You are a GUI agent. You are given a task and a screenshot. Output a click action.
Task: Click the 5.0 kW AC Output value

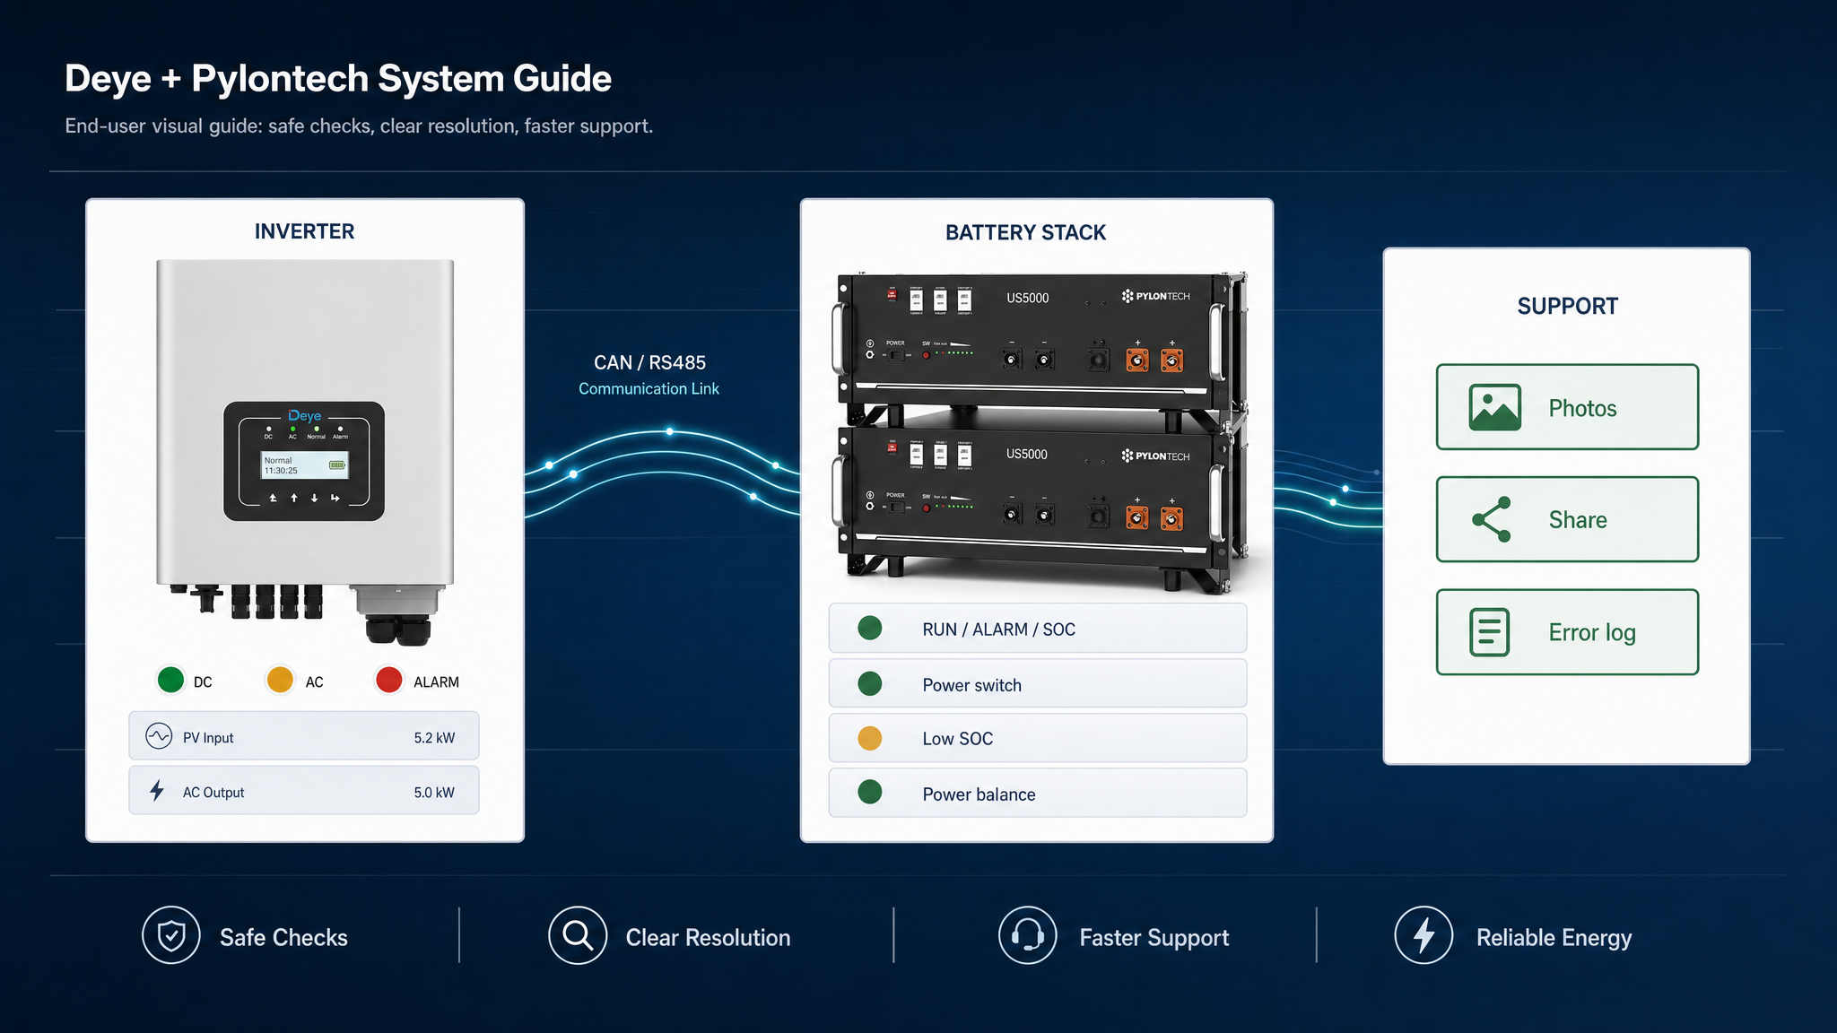tap(434, 793)
